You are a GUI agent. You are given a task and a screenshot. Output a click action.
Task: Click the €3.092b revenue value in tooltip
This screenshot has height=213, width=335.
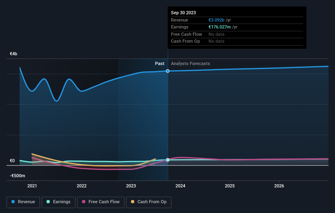(216, 20)
